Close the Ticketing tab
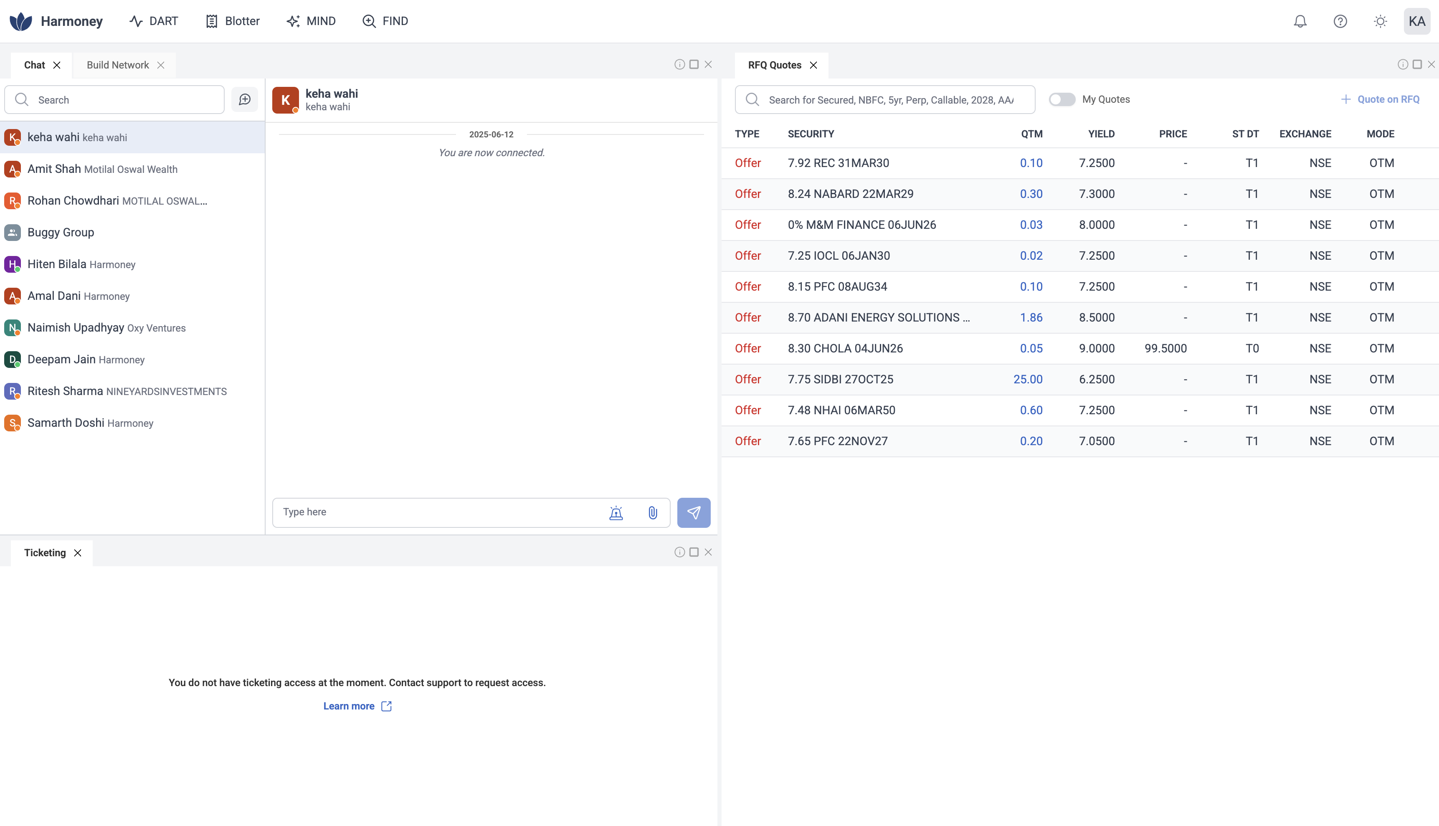The height and width of the screenshot is (826, 1439). point(78,553)
